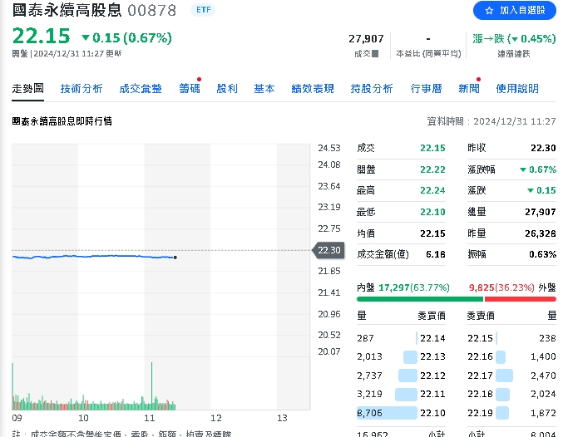
Task: Click the 漲→跌 (0.45%) status text
Action: pyautogui.click(x=514, y=38)
